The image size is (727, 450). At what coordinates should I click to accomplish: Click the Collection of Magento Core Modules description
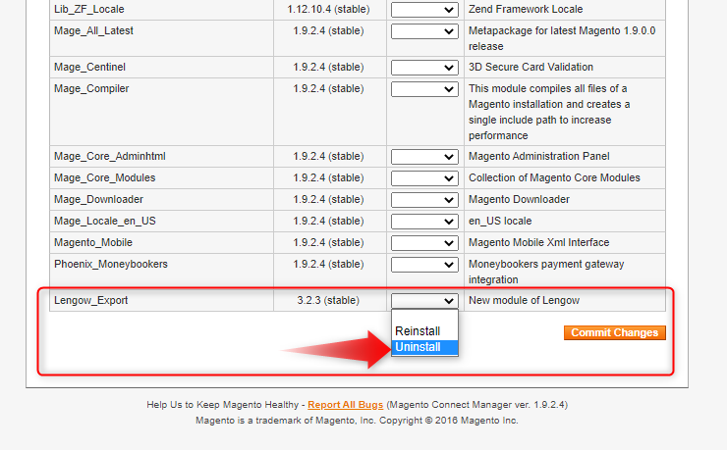tap(554, 178)
